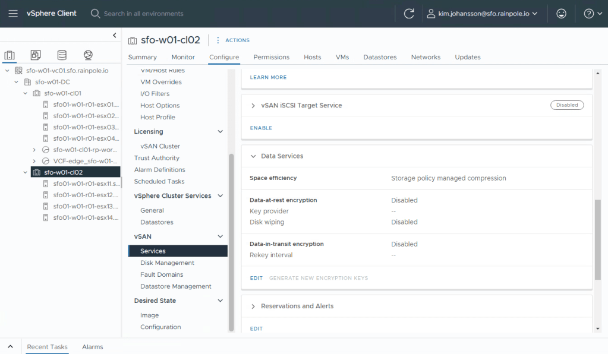The height and width of the screenshot is (354, 608).
Task: Collapse the sfo-w01-cl01 cluster tree node
Action: [26, 93]
